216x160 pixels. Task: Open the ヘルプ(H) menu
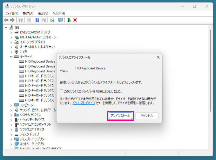tap(59, 13)
